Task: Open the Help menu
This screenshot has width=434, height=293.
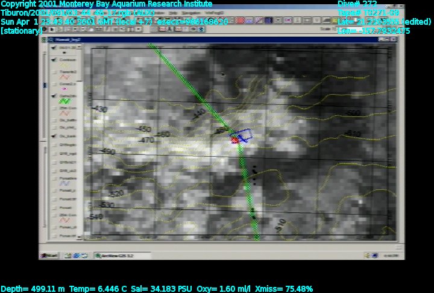Action: pyautogui.click(x=174, y=13)
